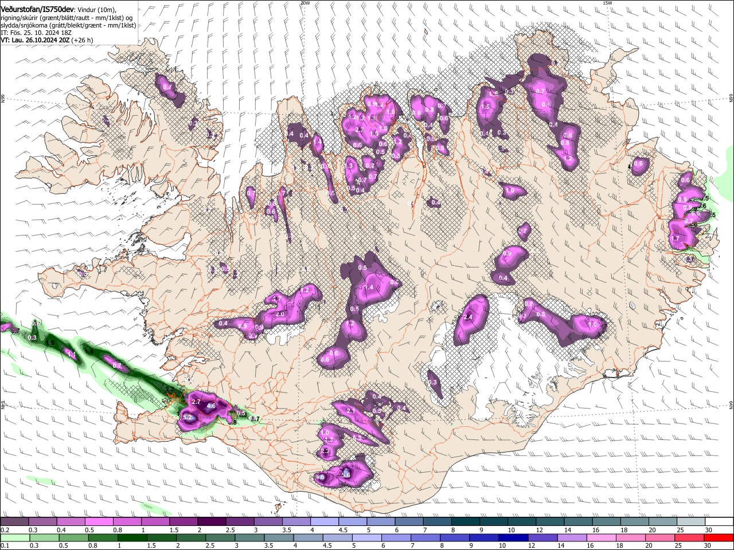Click the red-pink 25 rain-scale swatch
This screenshot has width=734, height=550.
click(x=690, y=537)
